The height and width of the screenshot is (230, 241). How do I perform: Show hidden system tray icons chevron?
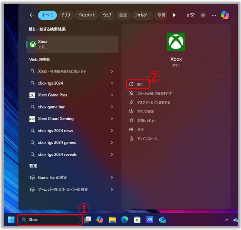click(x=227, y=220)
